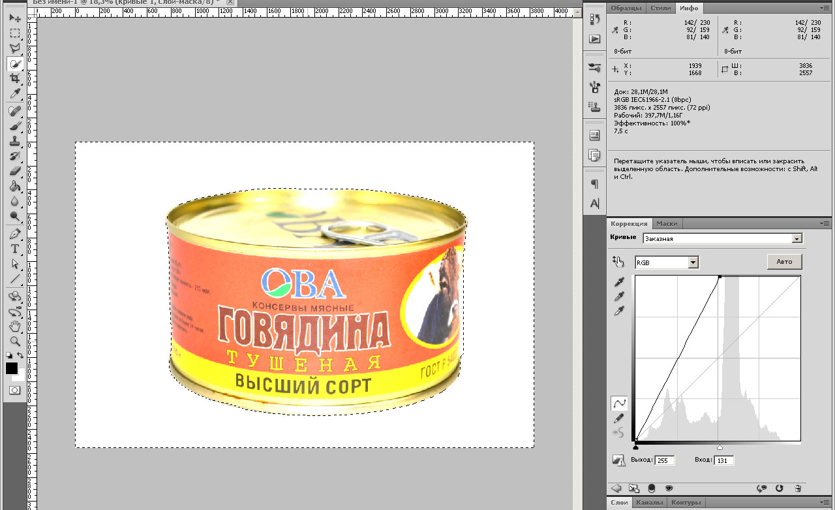Open the collapsed Paragraph panel icon
835x510 pixels.
(594, 184)
